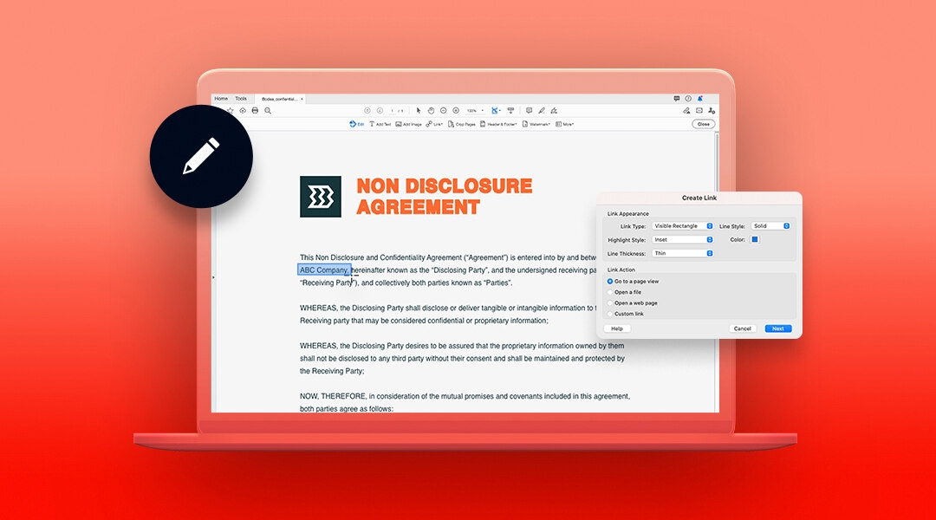This screenshot has width=936, height=520.
Task: Select Go to a page view
Action: 633,281
